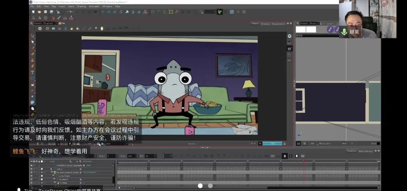The height and width of the screenshot is (191, 407).
Task: Click the green microphone icon on video thumbnail
Action: pyautogui.click(x=344, y=32)
